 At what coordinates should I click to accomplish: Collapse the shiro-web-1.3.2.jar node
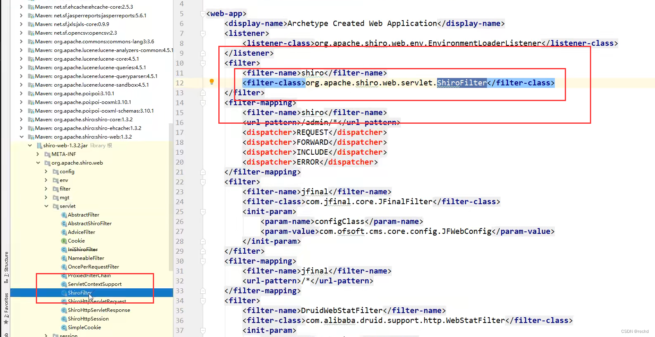point(30,146)
